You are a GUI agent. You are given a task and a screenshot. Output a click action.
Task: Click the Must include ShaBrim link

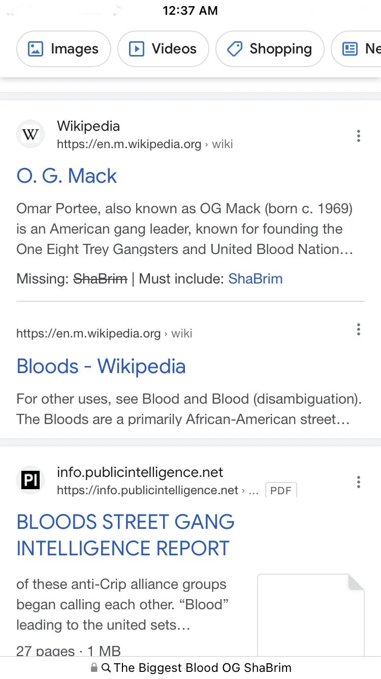(x=255, y=279)
